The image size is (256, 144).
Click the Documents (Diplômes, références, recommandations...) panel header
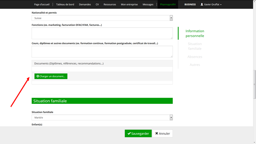click(102, 64)
